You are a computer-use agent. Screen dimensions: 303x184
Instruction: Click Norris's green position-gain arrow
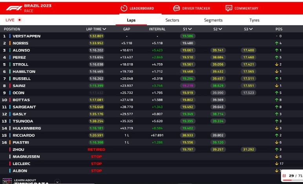coord(276,43)
